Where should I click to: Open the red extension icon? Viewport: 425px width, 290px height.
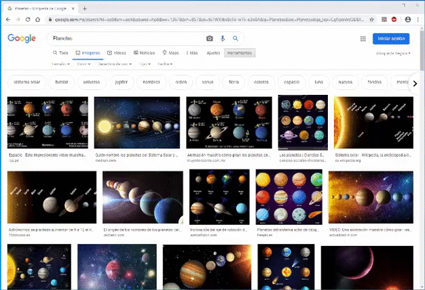click(x=394, y=20)
